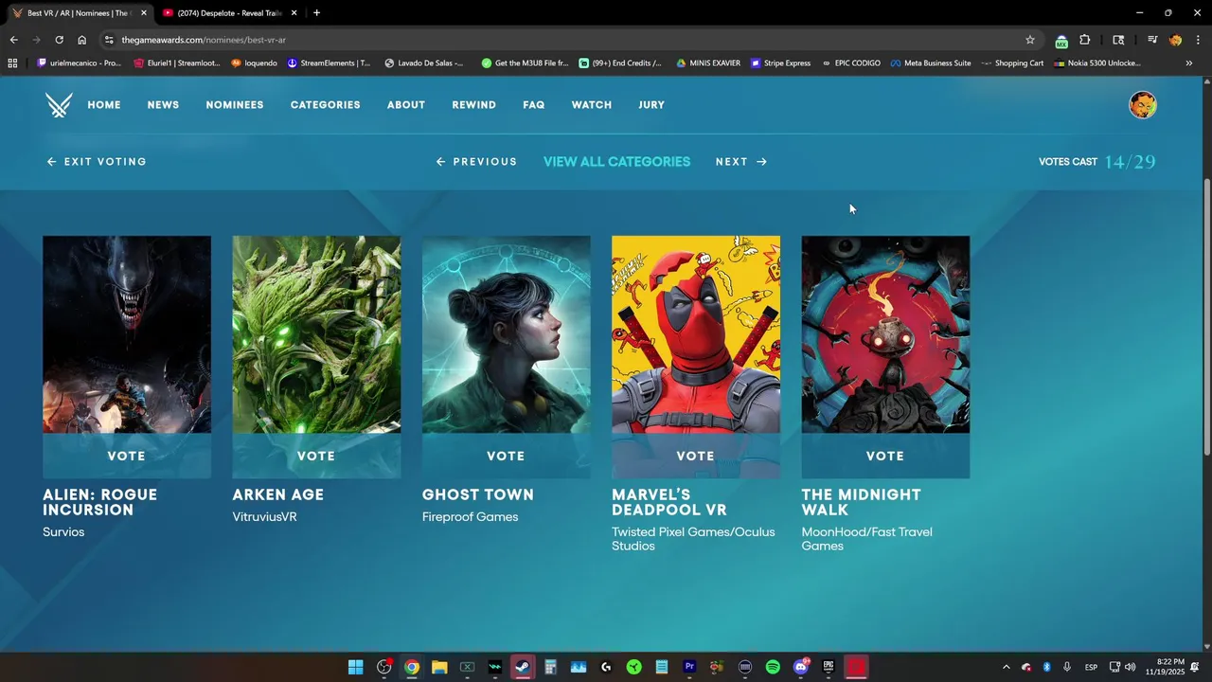The height and width of the screenshot is (682, 1212).
Task: Click the Marvel's Deadpool VR cover art
Action: coord(696,334)
